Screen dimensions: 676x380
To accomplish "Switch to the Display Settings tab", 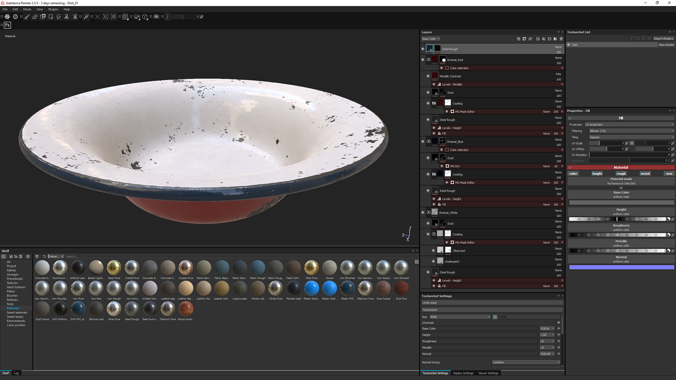I will [x=463, y=373].
